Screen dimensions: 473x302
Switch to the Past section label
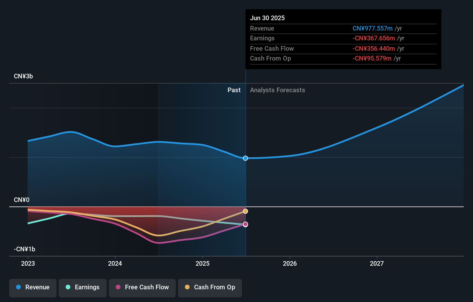point(234,90)
